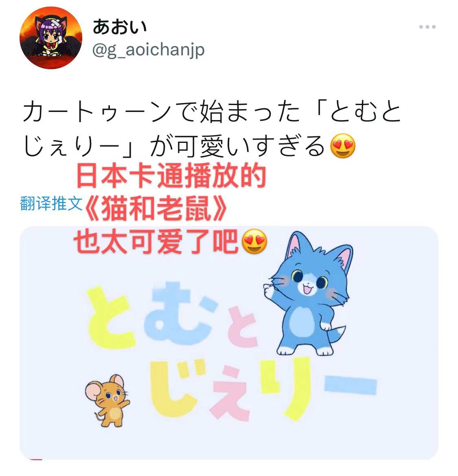Open the @g_aoichanjp handle link

coord(149,50)
